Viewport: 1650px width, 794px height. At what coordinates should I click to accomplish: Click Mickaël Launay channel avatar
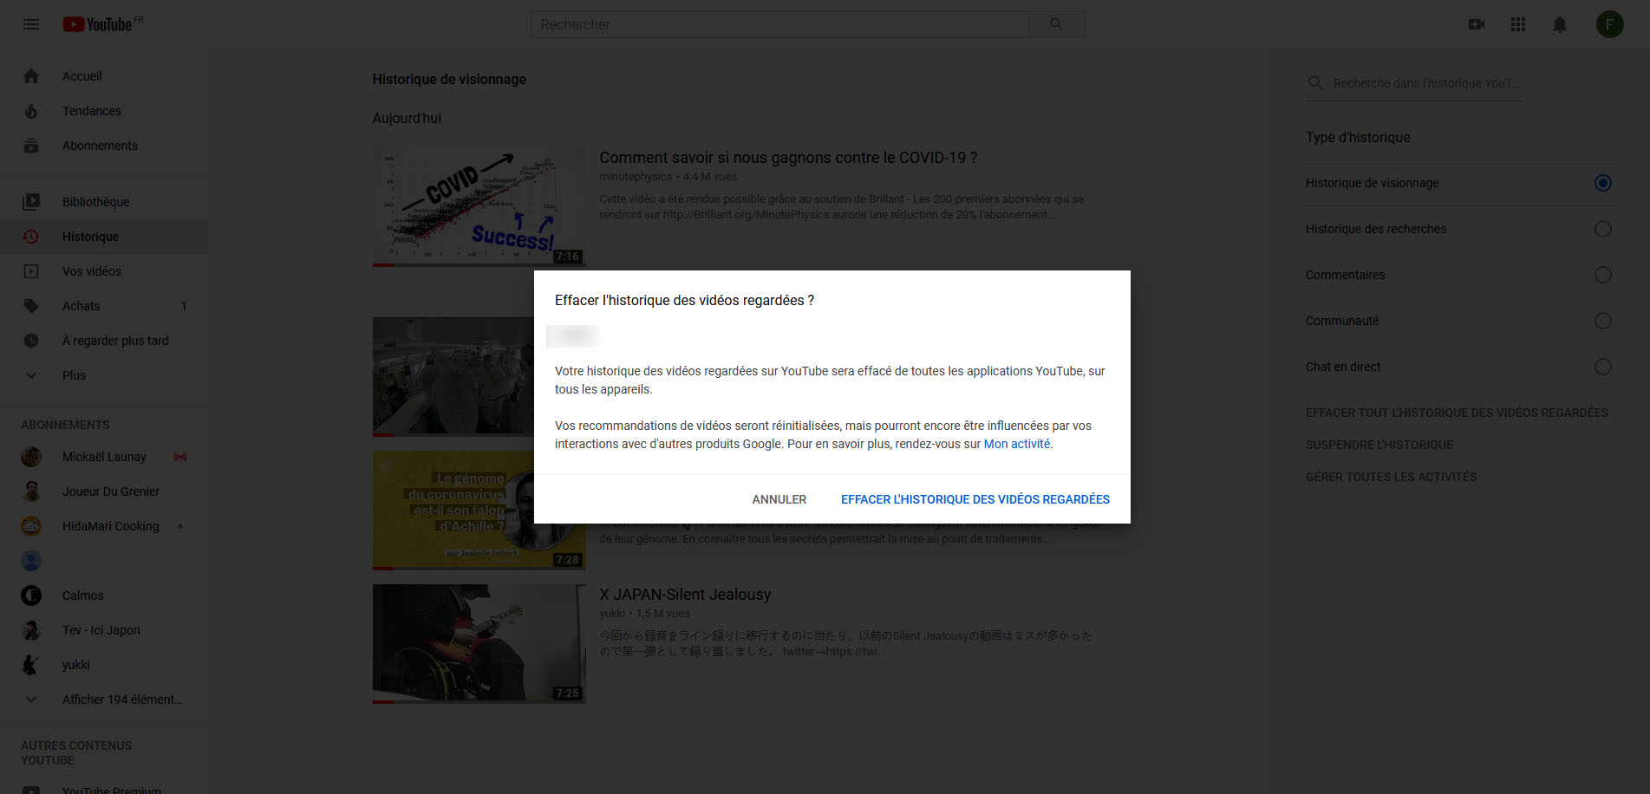31,457
